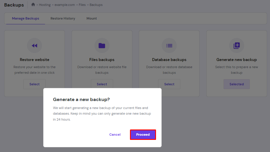Image resolution: width=270 pixels, height=152 pixels.
Task: Open the Mount tab
Action: (91, 18)
